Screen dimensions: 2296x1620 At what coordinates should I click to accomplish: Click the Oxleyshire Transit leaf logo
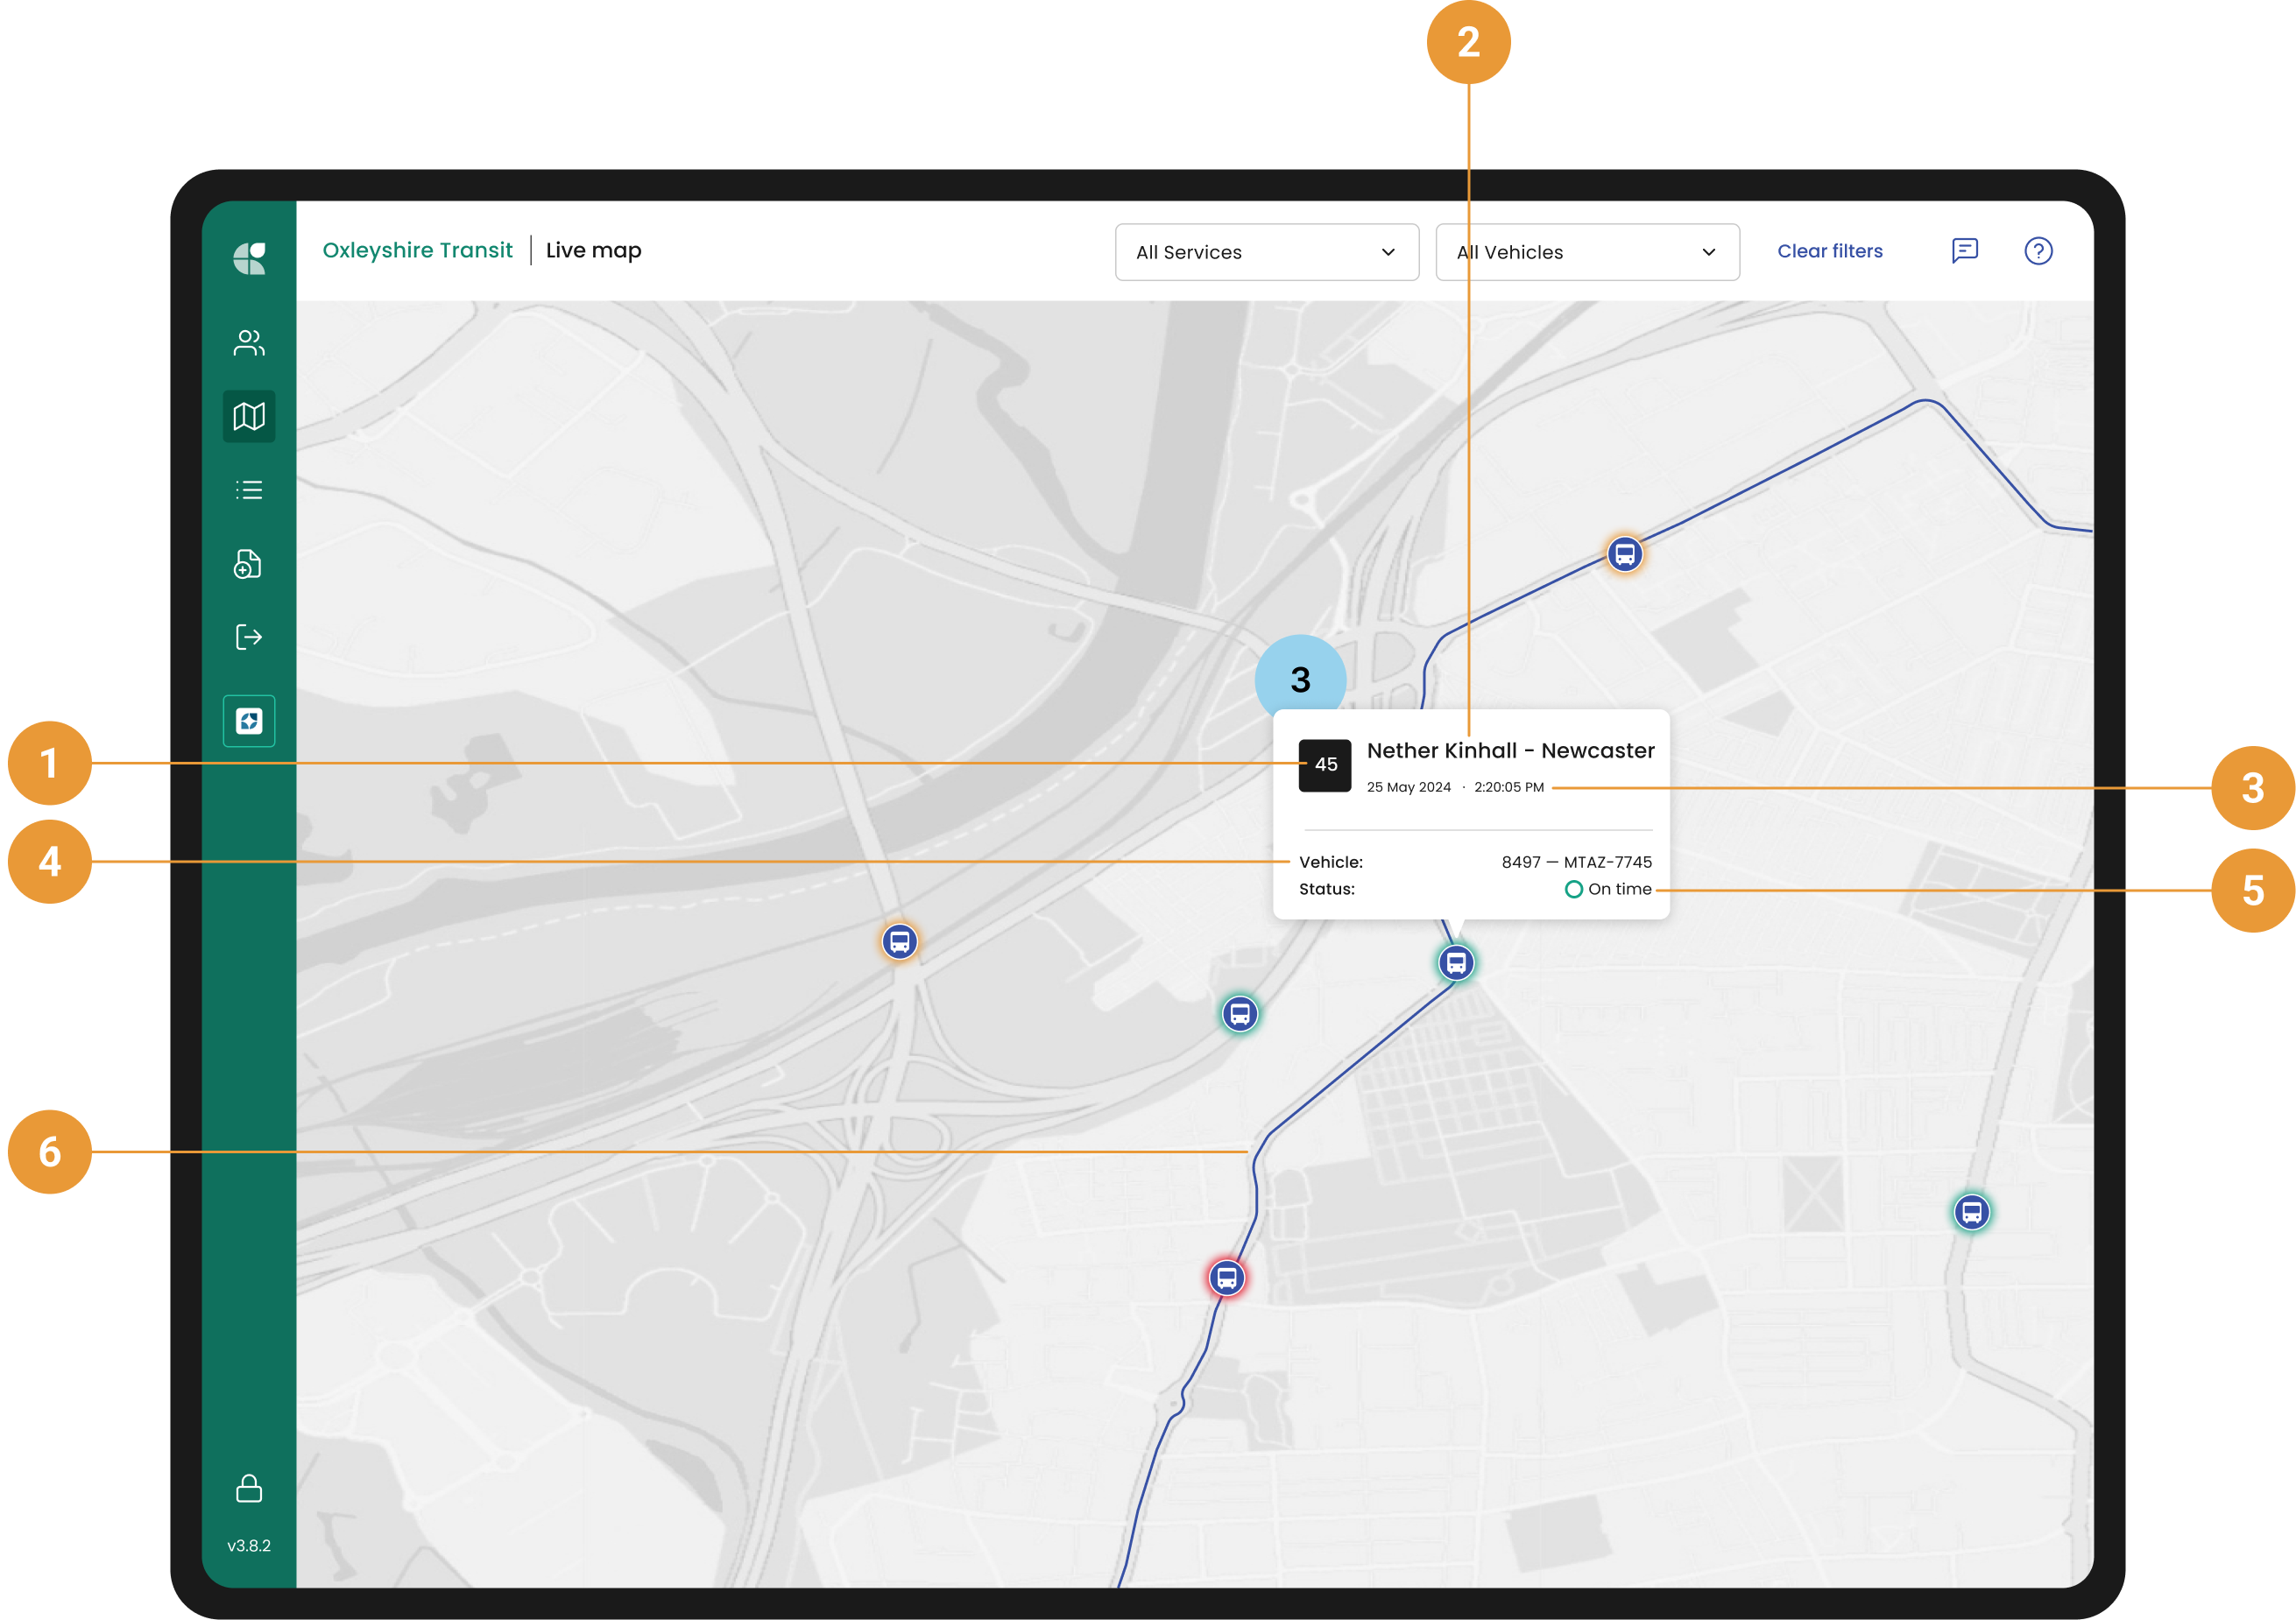249,257
